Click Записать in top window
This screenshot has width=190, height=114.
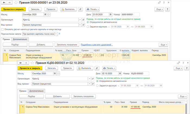click(x=35, y=9)
